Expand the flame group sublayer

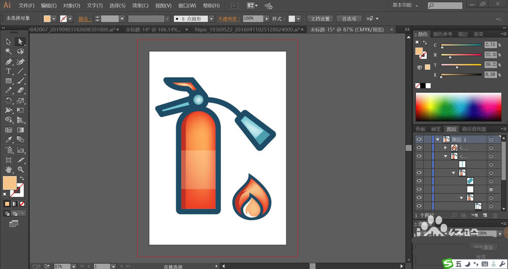tap(446, 148)
